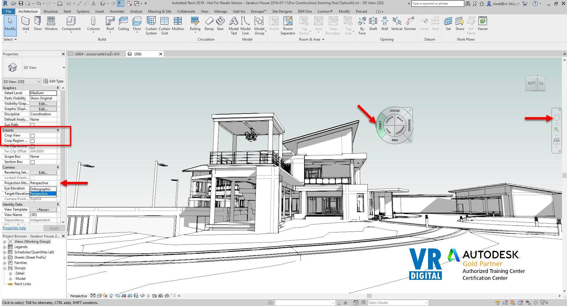
Task: Pick the Ceiling tool
Action: [x=123, y=24]
